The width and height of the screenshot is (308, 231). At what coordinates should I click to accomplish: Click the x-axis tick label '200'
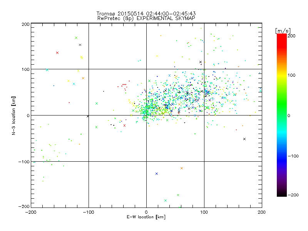(262, 212)
